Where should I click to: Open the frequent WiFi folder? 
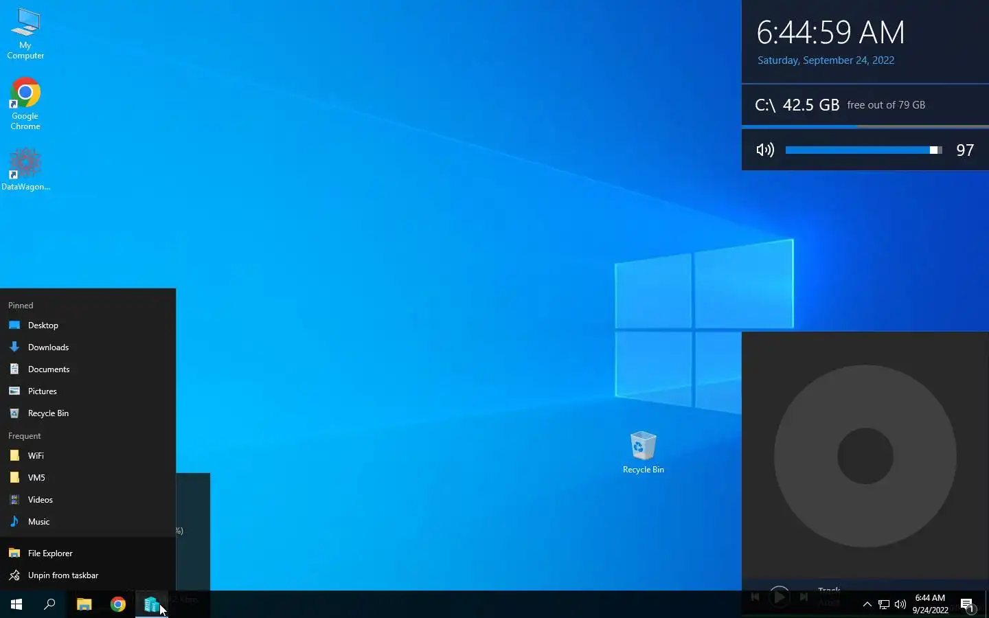click(x=88, y=456)
